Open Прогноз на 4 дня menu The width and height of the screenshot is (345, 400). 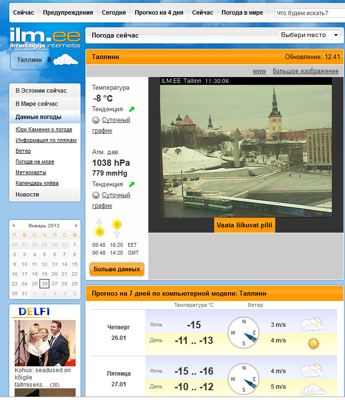(x=159, y=13)
